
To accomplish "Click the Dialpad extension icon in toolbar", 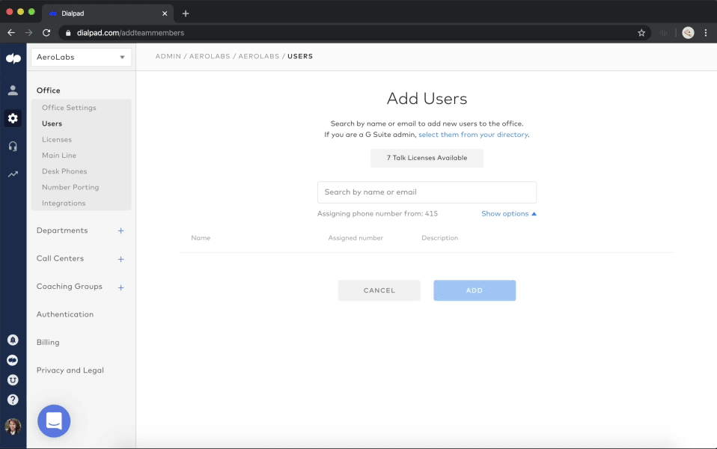I will click(664, 33).
